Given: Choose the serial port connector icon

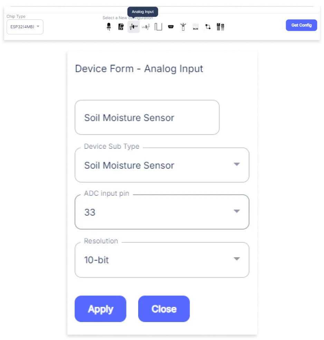Looking at the screenshot, I should pyautogui.click(x=171, y=27).
